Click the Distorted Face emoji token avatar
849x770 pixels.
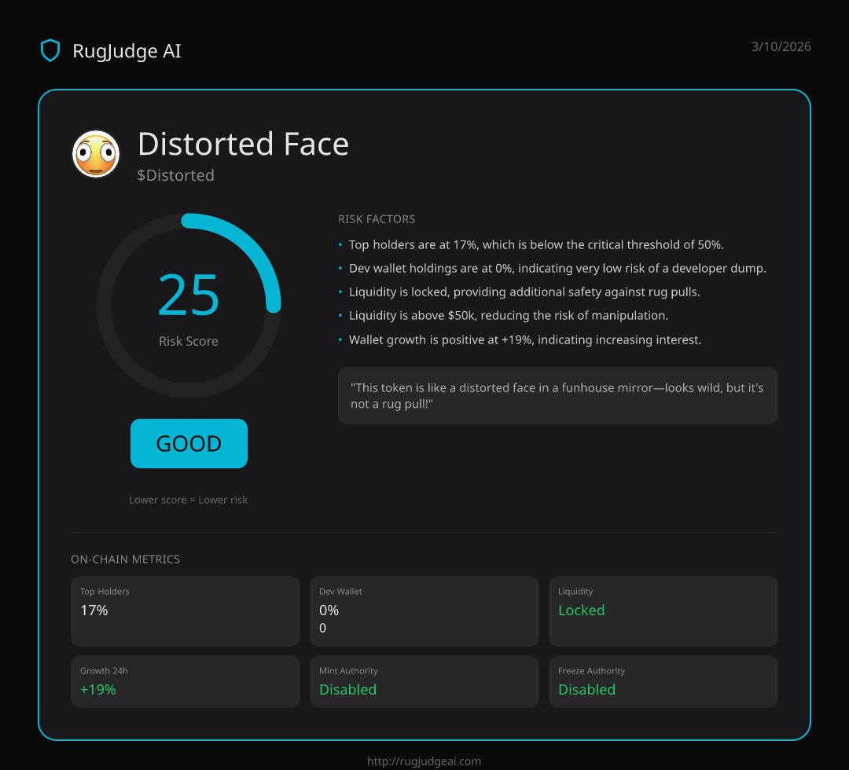(96, 154)
